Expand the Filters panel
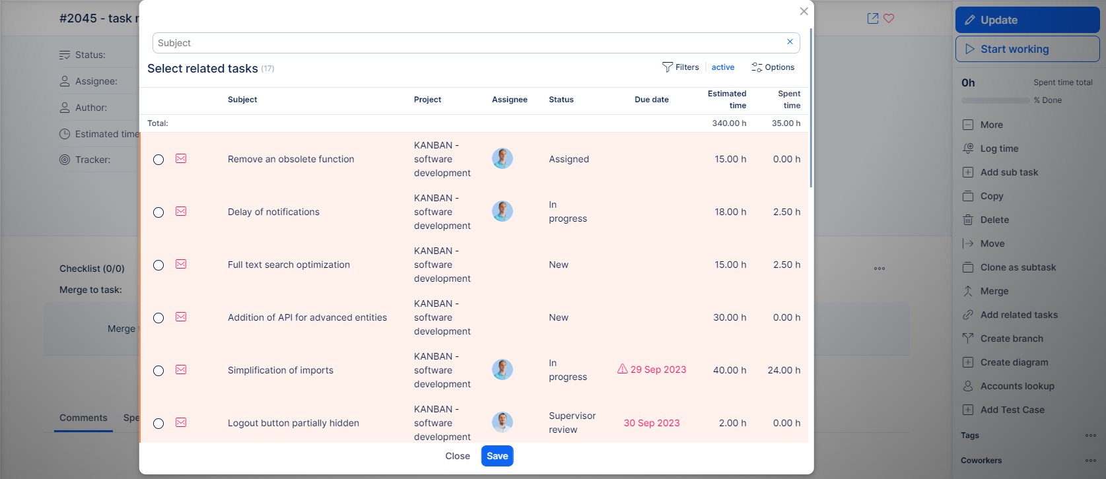 [x=680, y=67]
